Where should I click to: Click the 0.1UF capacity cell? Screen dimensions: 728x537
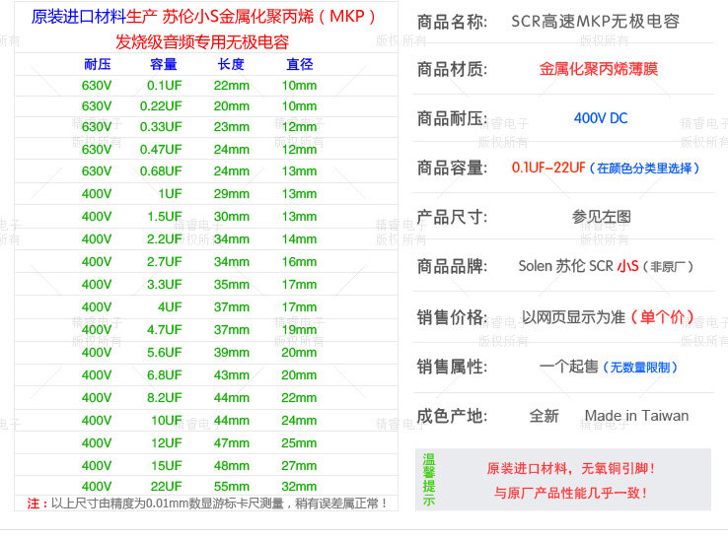165,86
